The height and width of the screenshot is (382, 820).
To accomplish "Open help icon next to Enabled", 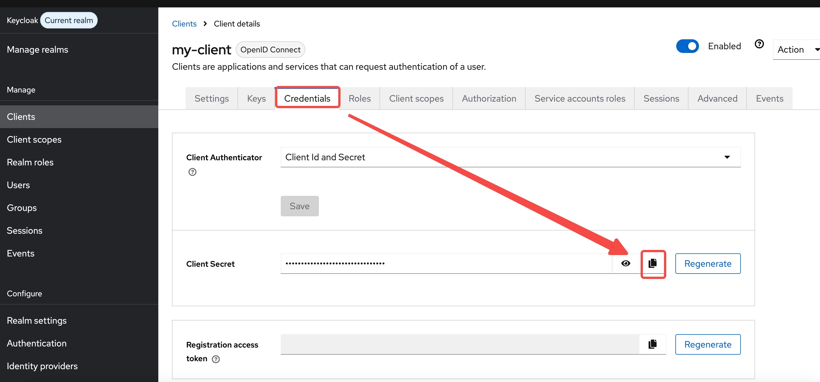I will pos(759,44).
